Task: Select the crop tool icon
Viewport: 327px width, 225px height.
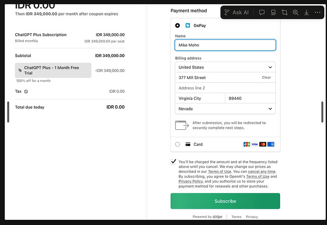Action: (284, 12)
